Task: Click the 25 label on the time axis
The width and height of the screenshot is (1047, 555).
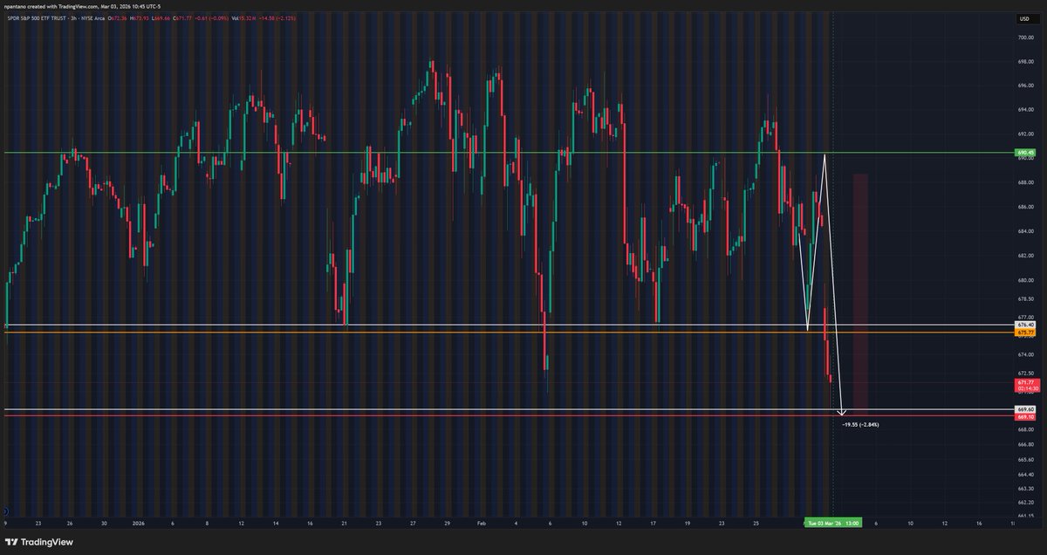Action: point(756,524)
